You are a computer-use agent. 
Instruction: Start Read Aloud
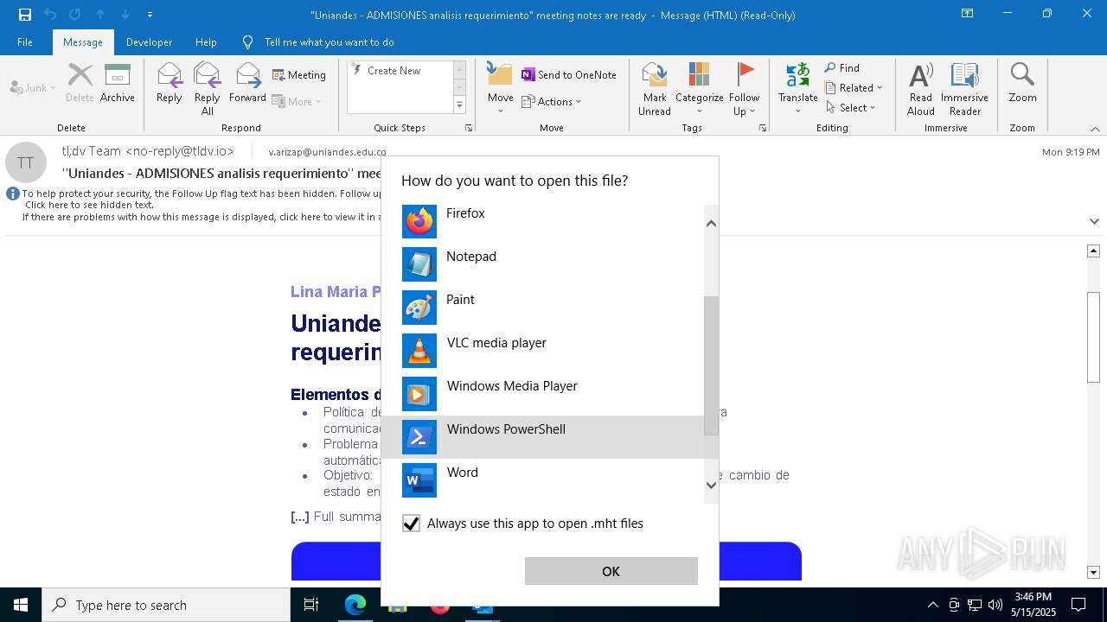[x=920, y=89]
